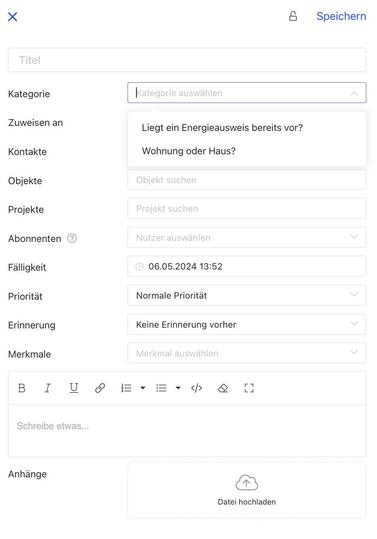Insert a numbered list
377x539 pixels.
pos(126,388)
